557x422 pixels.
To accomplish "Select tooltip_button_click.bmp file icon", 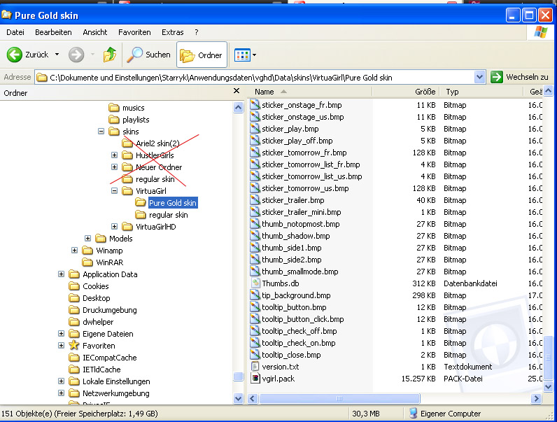I will 255,319.
